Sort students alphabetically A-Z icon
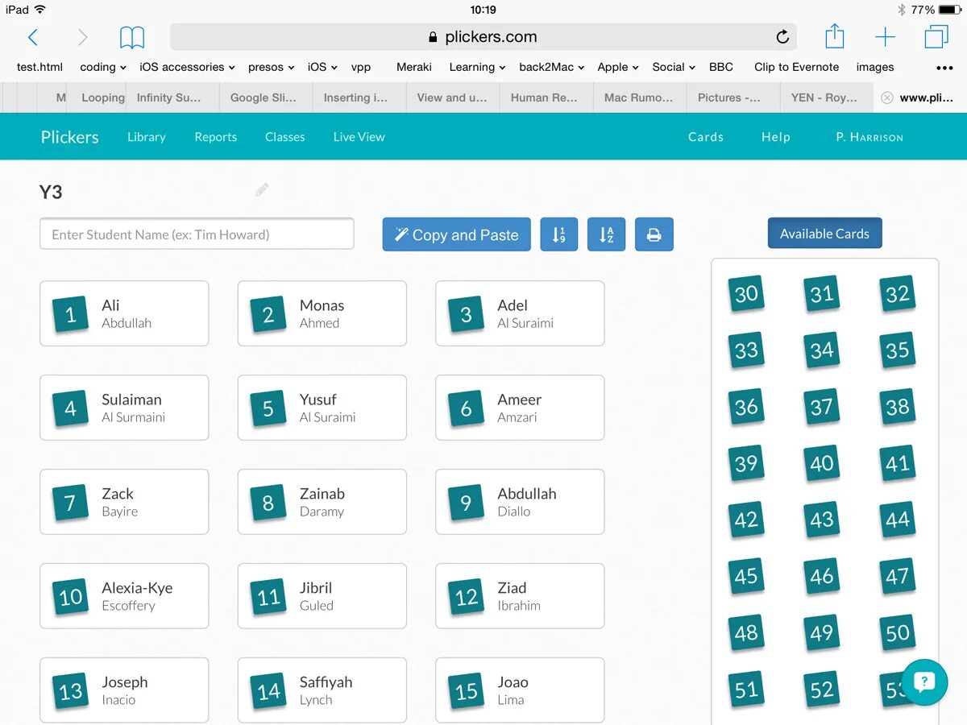 coord(606,234)
